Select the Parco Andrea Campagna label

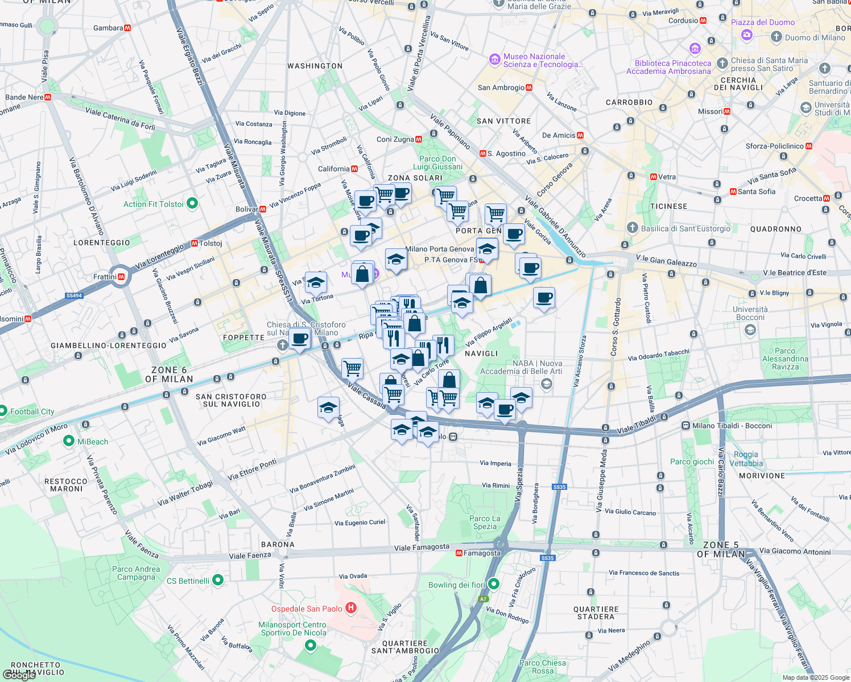(136, 573)
